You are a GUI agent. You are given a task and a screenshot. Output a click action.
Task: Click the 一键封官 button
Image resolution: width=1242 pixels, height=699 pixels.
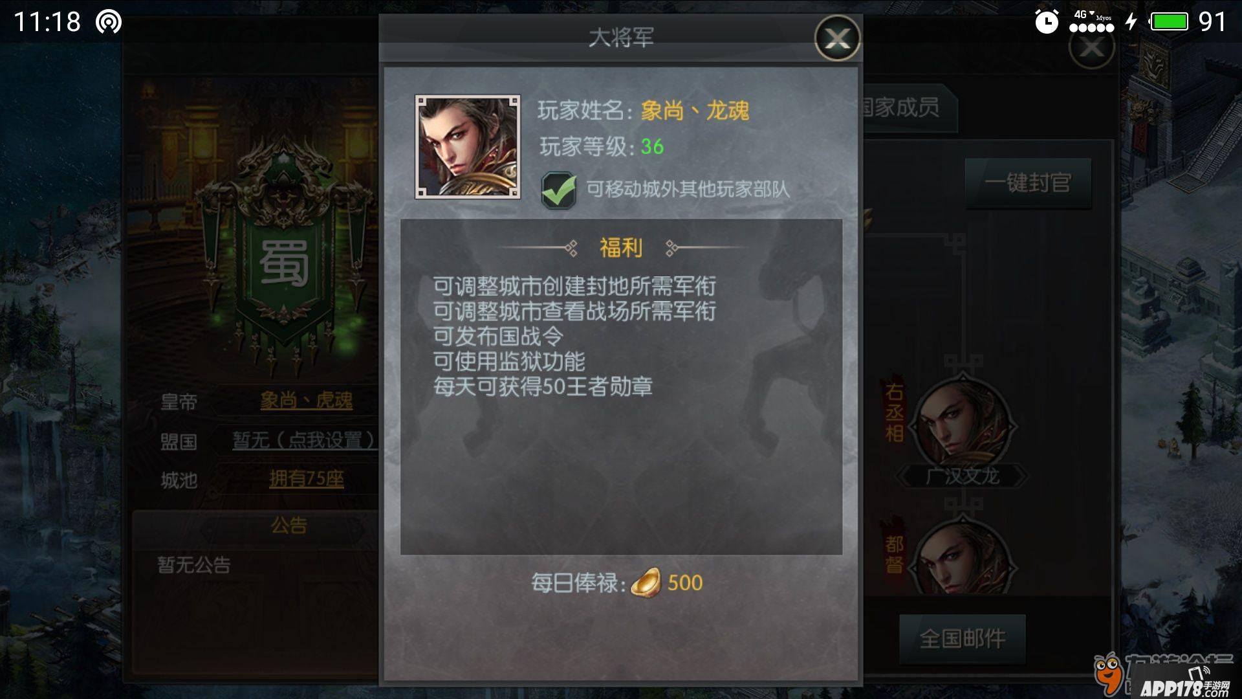coord(1028,183)
